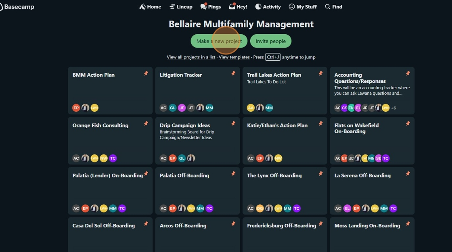452x252 pixels.
Task: Open The Lynx Off-Boarding project title
Action: pyautogui.click(x=274, y=175)
